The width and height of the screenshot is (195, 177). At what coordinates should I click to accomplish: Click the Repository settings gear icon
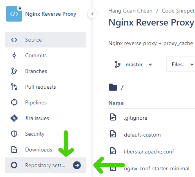[x=14, y=165]
